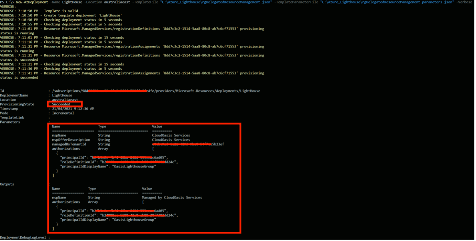
Task: Select the 7:11:16 PM checking status line
Action: [61, 42]
